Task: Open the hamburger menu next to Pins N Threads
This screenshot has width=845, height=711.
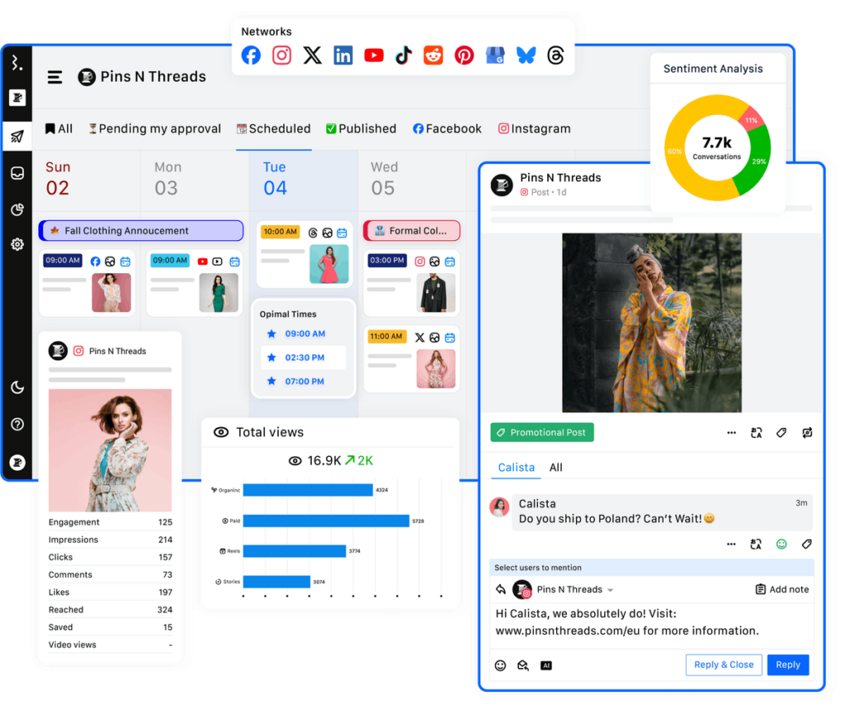Action: coord(54,78)
